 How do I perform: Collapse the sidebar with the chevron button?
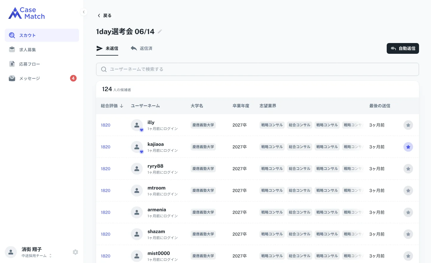84,12
